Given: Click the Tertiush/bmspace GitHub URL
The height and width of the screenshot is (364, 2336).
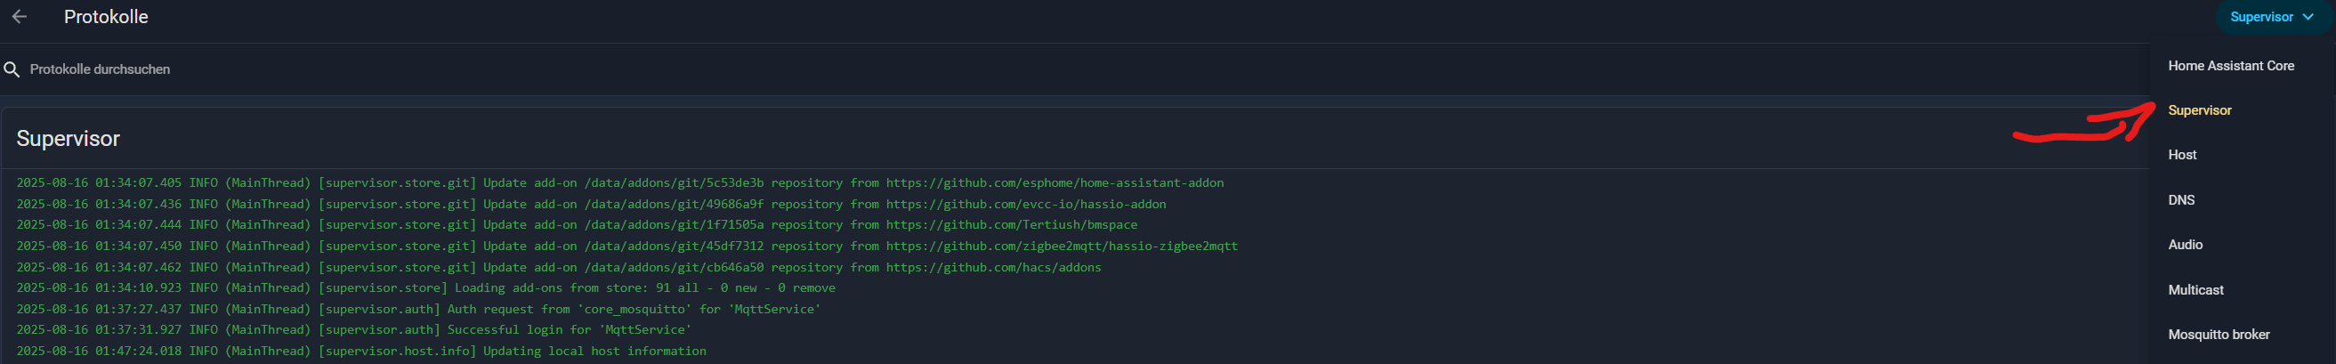Looking at the screenshot, I should coord(1011,224).
